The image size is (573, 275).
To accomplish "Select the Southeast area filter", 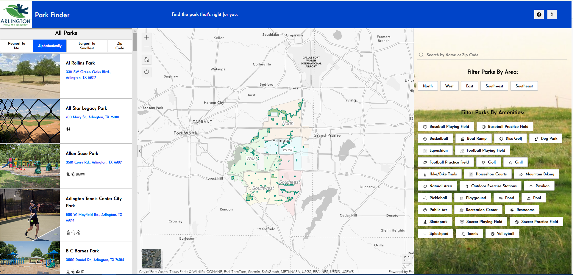I will click(x=524, y=86).
